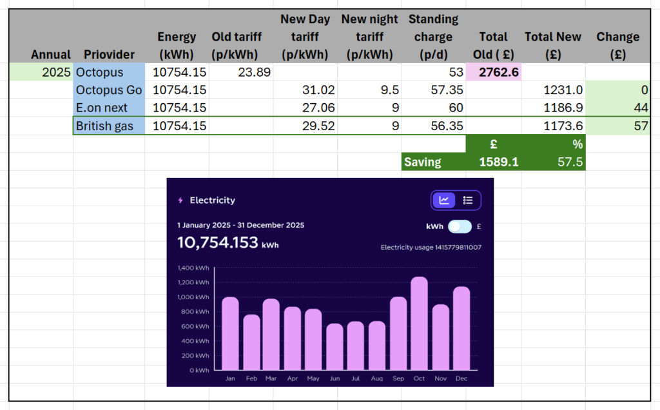
Task: Click the Sep bar in electricity chart
Action: [398, 333]
